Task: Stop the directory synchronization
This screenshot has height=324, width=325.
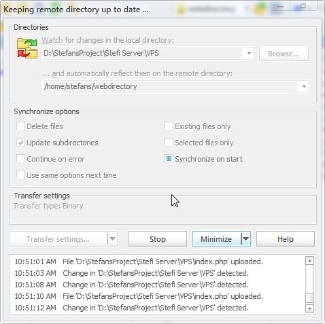Action: [x=158, y=238]
